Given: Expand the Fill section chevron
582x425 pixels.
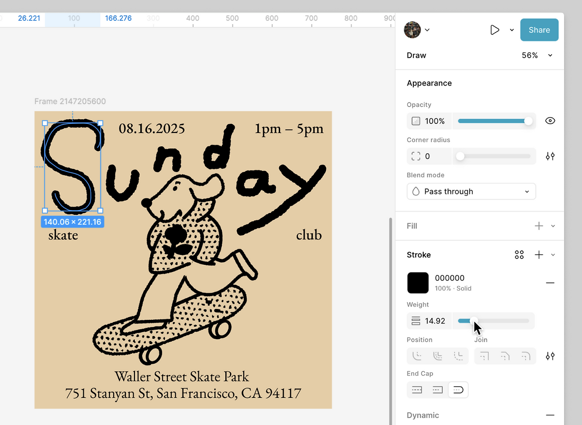Looking at the screenshot, I should coord(553,226).
